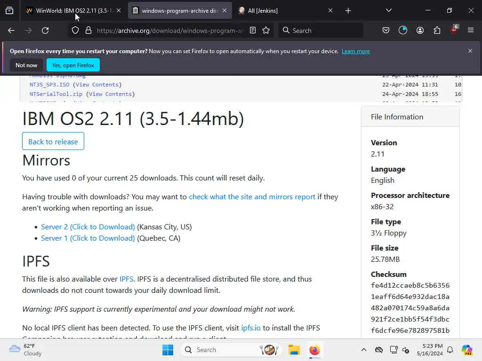Open the display network tray icon
Viewport: 482px width, 361px height.
[394, 350]
